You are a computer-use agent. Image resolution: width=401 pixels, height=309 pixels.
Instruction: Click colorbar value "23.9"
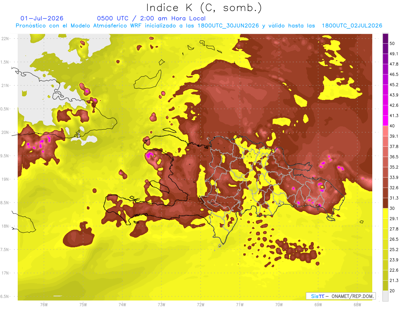tap(394, 260)
